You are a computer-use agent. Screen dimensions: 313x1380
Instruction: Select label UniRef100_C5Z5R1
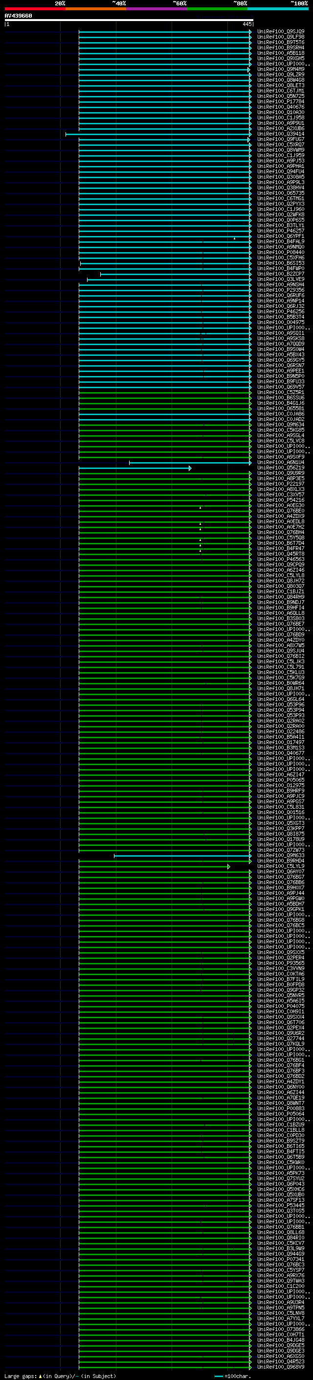click(281, 392)
